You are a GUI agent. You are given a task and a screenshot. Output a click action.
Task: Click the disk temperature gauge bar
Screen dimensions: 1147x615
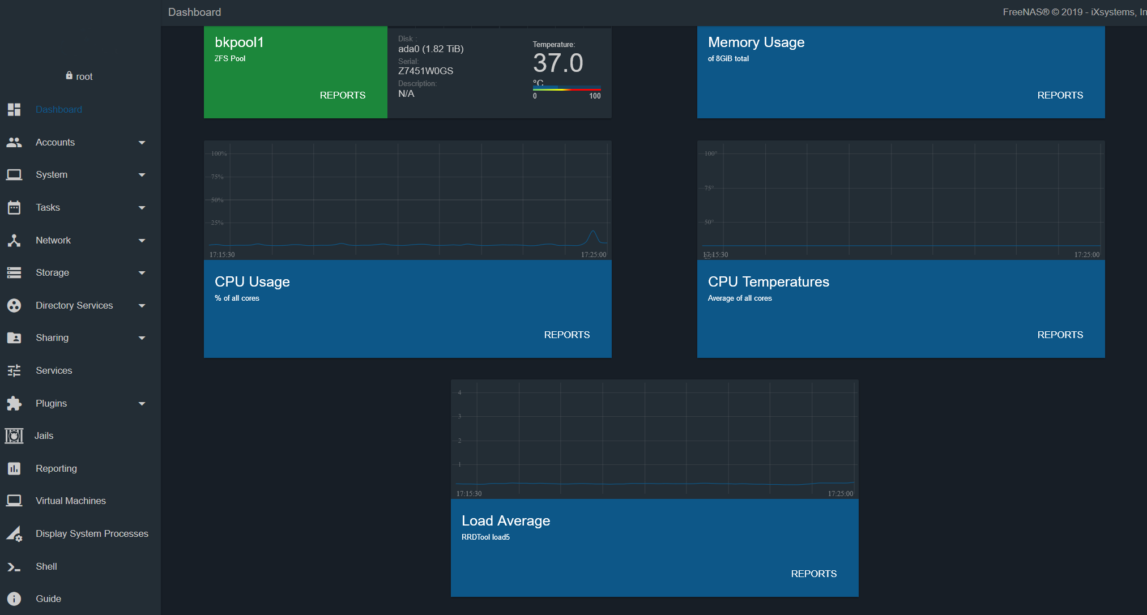coord(566,88)
